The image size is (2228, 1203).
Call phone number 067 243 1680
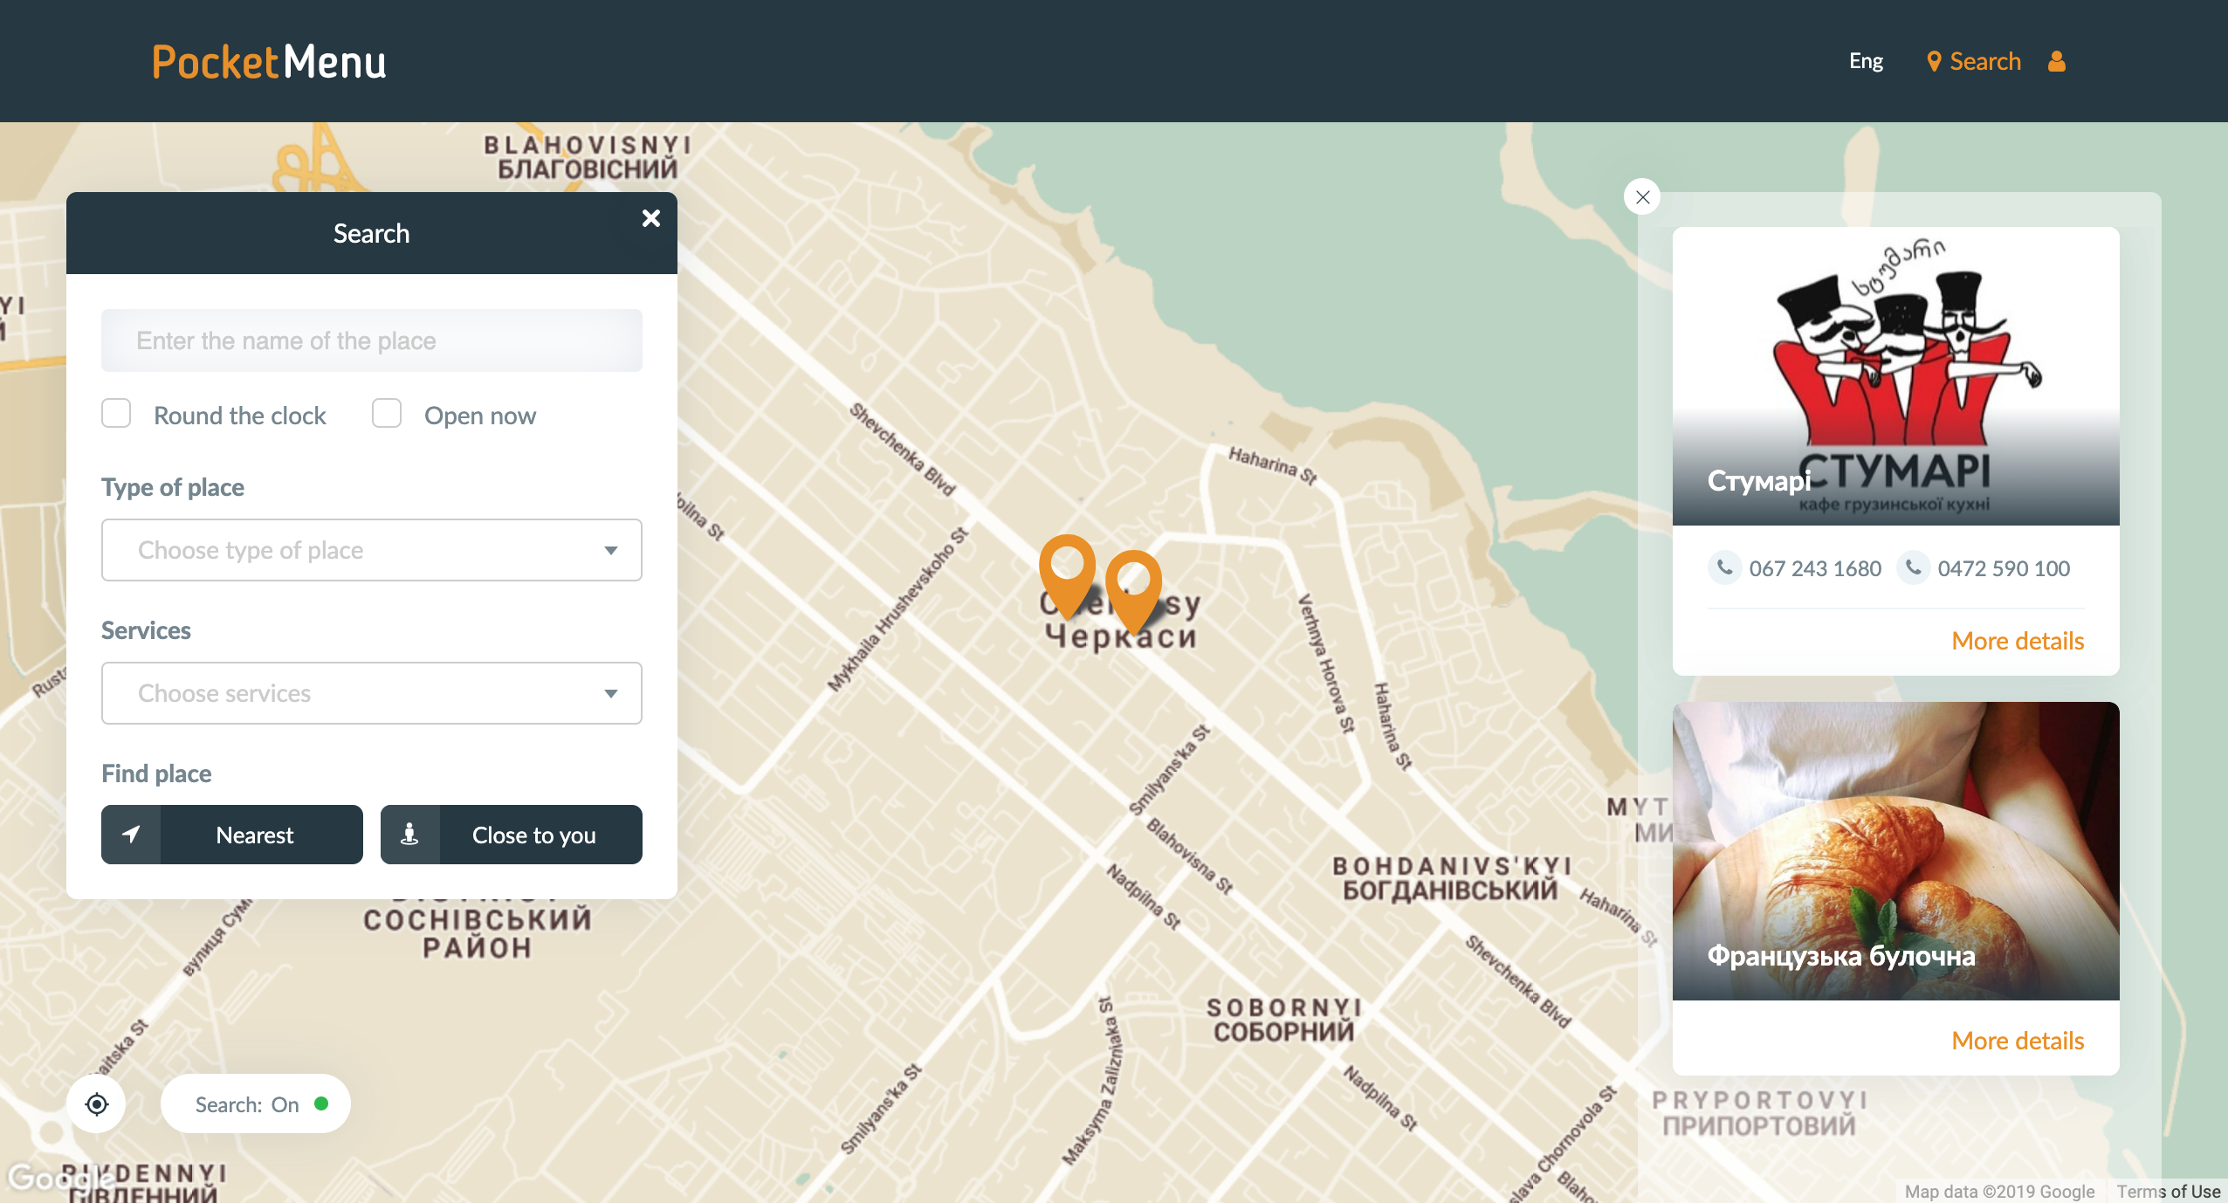coord(1795,568)
